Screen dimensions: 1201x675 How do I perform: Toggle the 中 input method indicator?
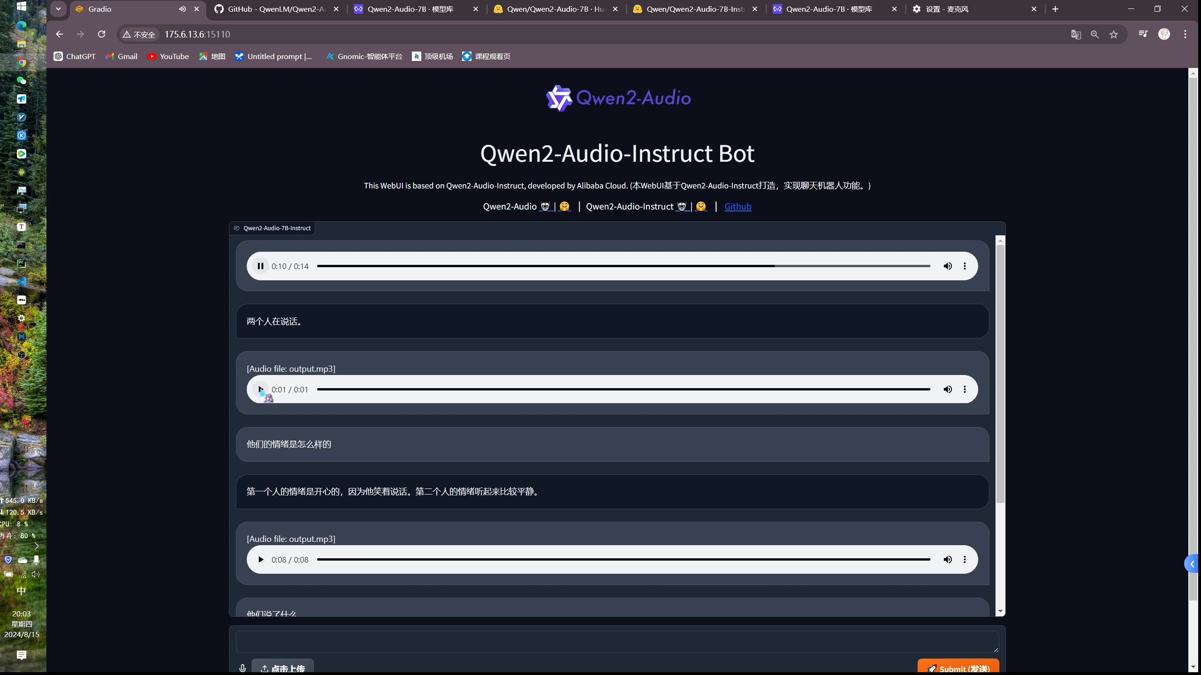pos(21,591)
